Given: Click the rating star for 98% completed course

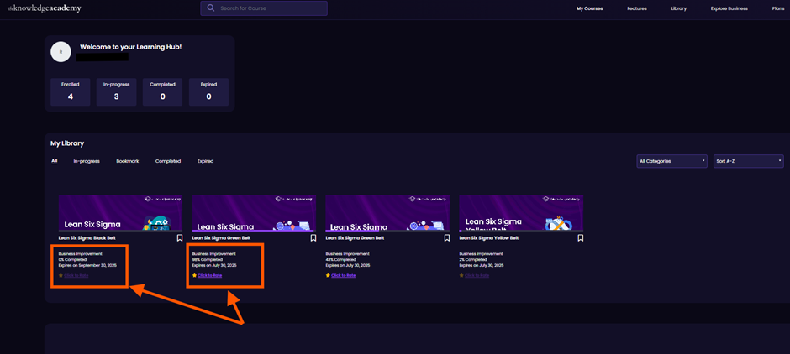Looking at the screenshot, I should (x=194, y=275).
